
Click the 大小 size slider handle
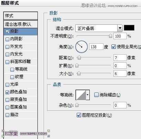(79, 73)
